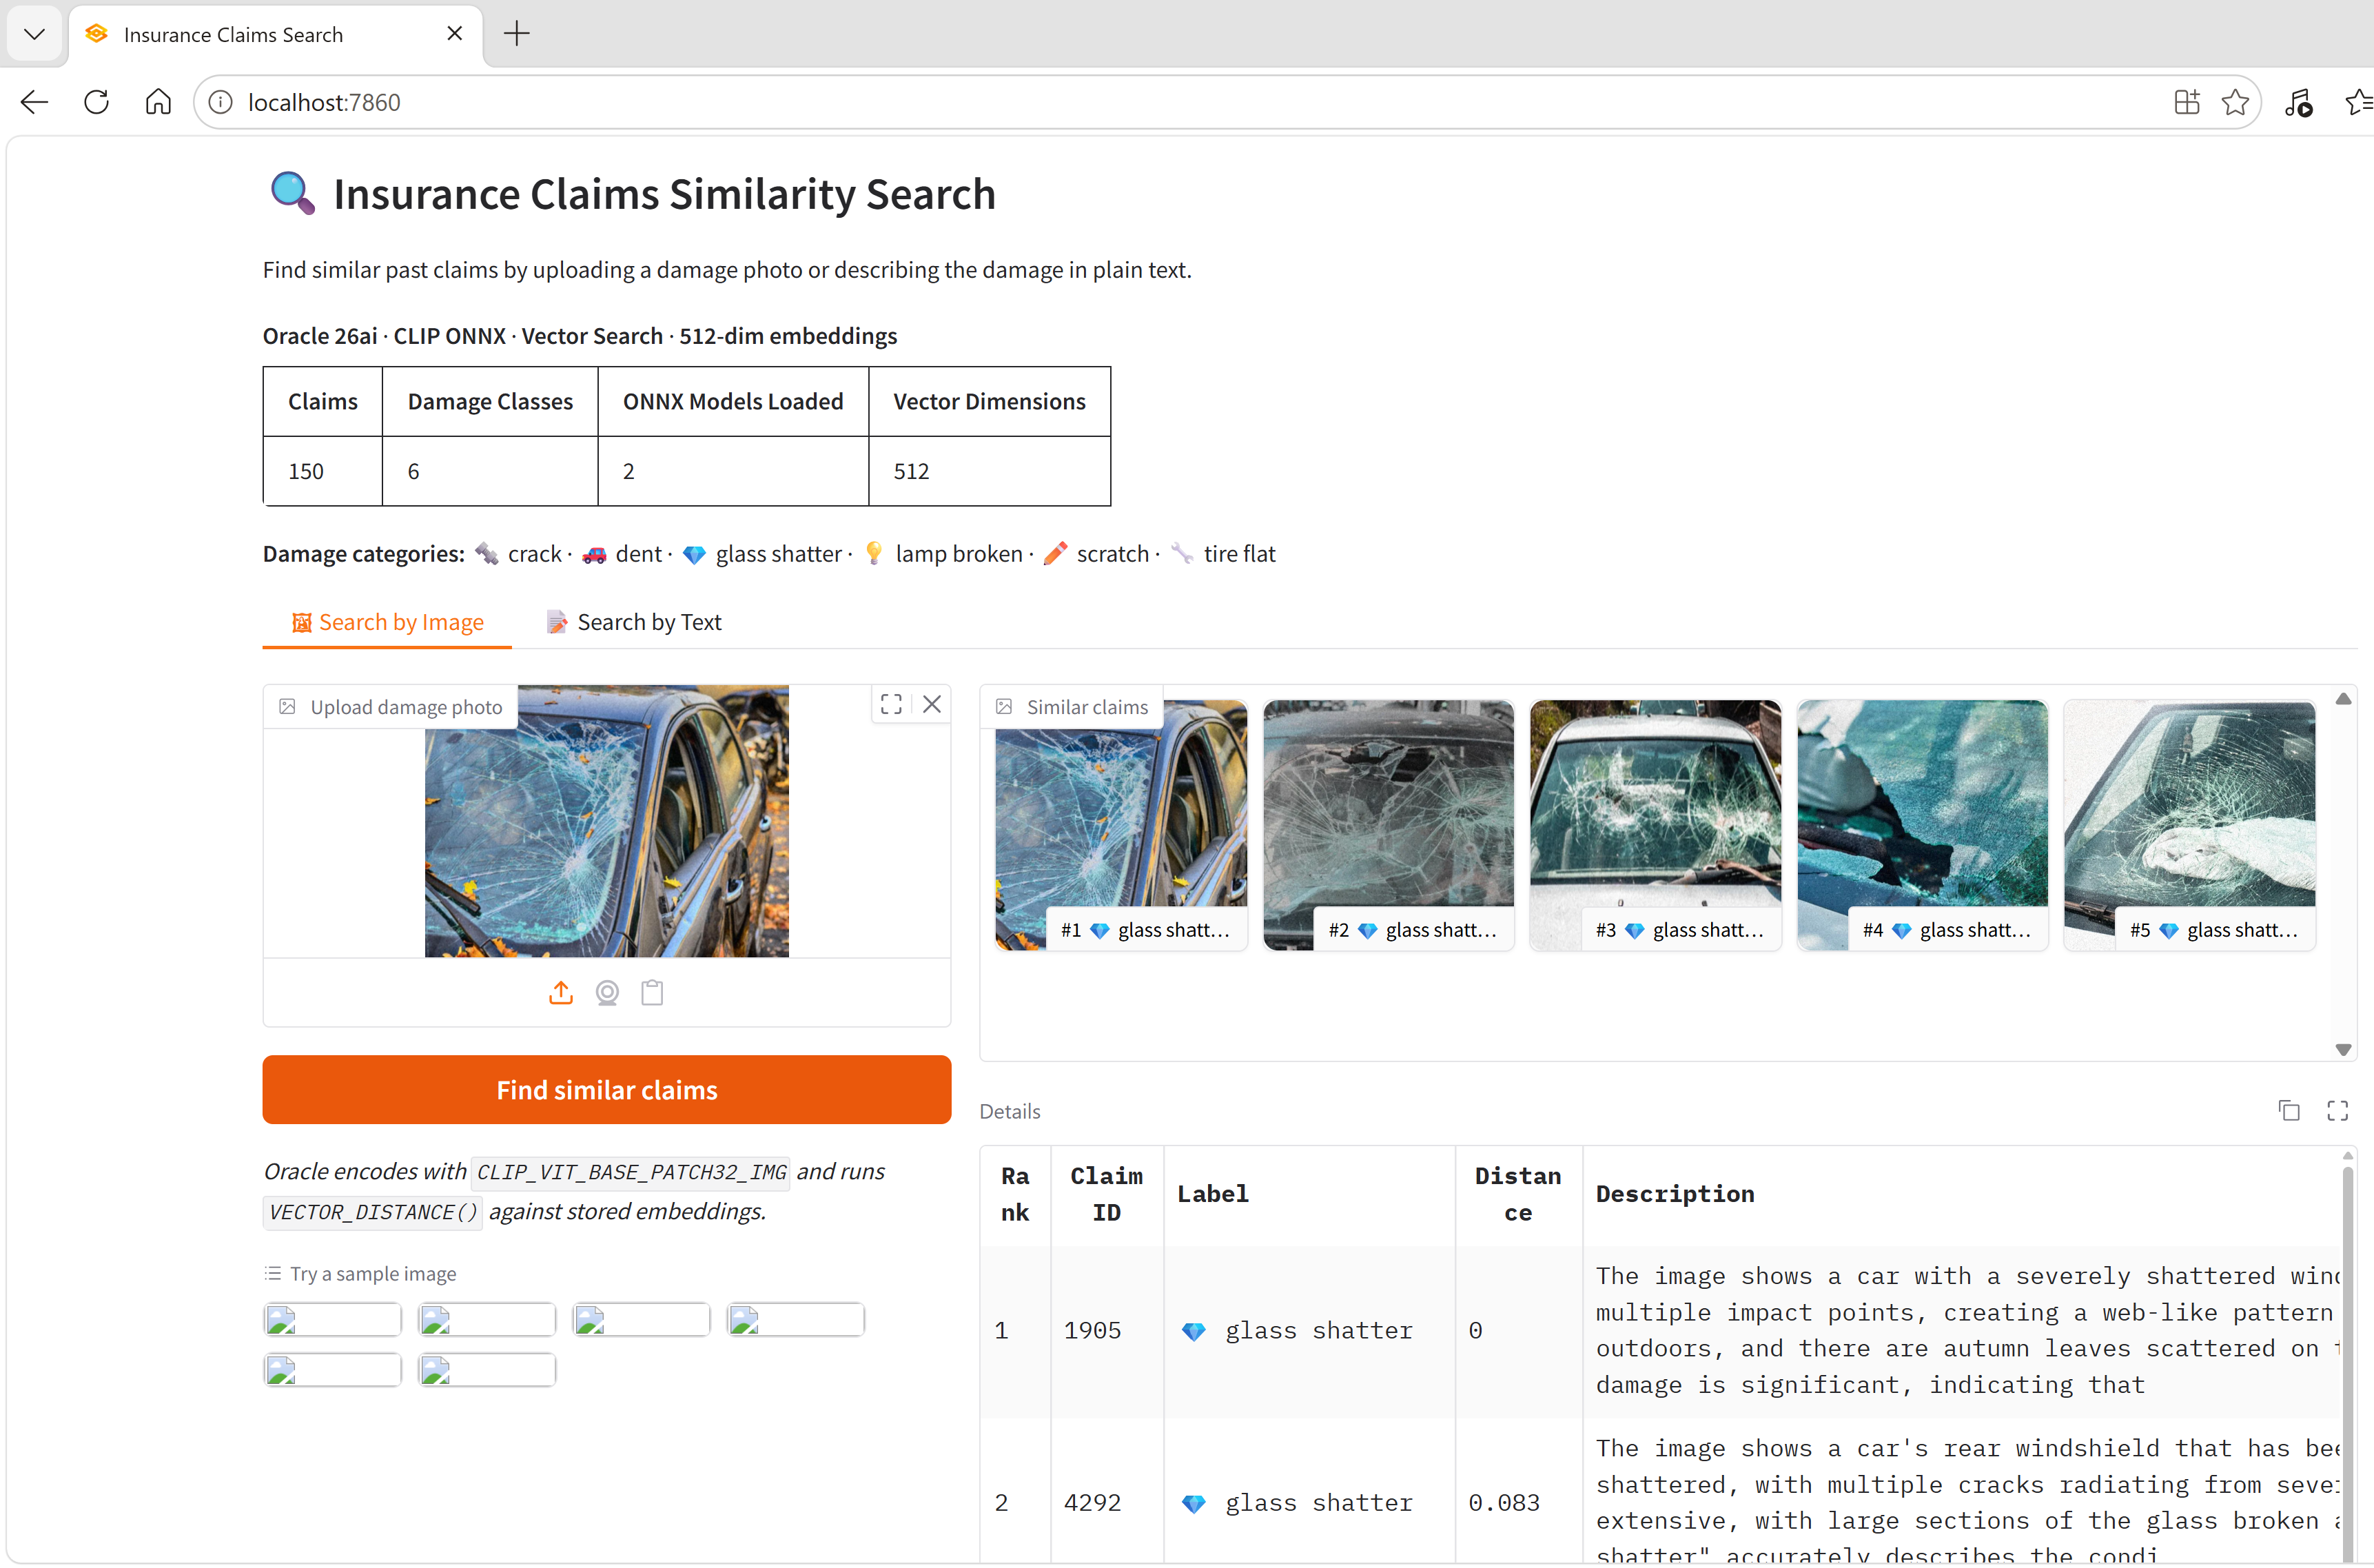This screenshot has height=1568, width=2374.
Task: Click the tire flat wrench category icon
Action: point(1183,554)
